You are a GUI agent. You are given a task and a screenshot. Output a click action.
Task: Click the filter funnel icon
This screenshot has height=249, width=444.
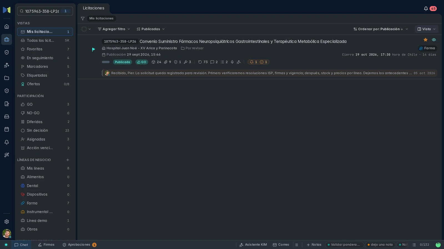[x=83, y=19]
